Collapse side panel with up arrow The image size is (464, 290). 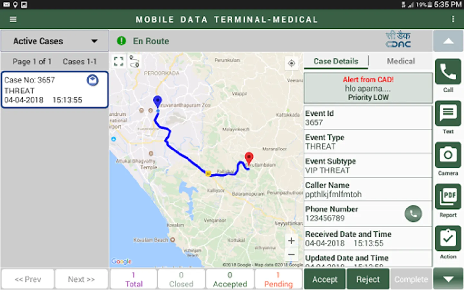[448, 41]
